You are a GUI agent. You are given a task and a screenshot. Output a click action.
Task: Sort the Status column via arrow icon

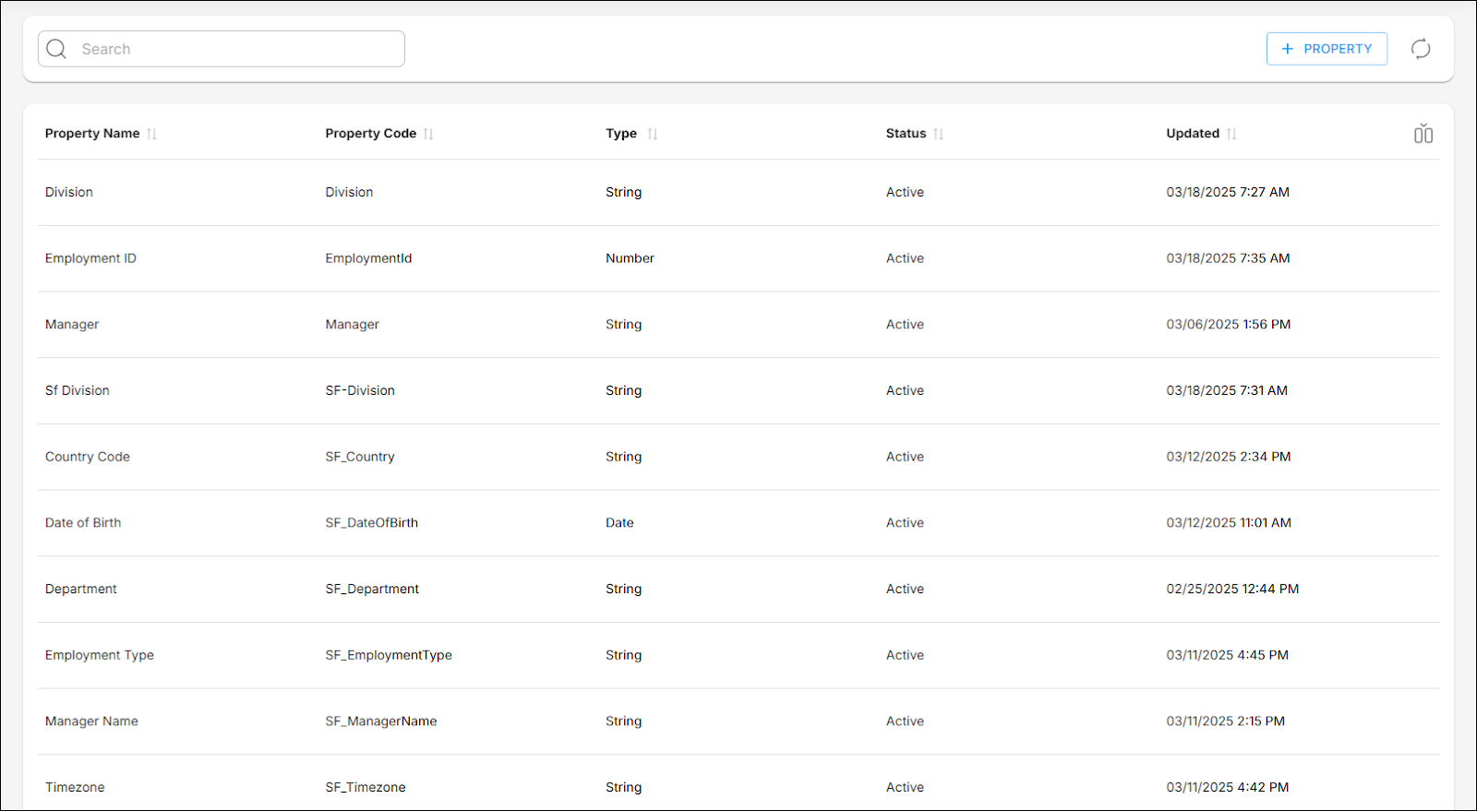(939, 134)
